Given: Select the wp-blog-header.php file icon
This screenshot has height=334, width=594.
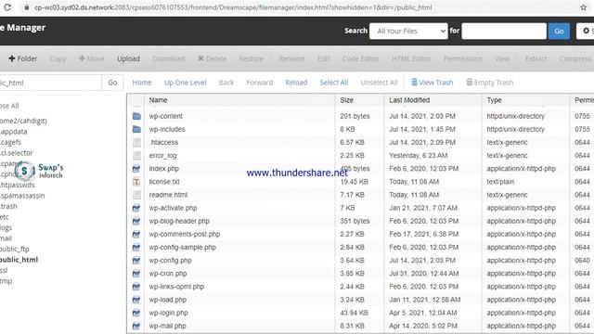Looking at the screenshot, I should click(x=136, y=221).
